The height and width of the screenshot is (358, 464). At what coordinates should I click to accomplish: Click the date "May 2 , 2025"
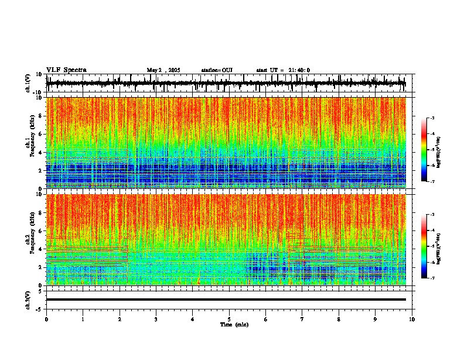(x=163, y=70)
